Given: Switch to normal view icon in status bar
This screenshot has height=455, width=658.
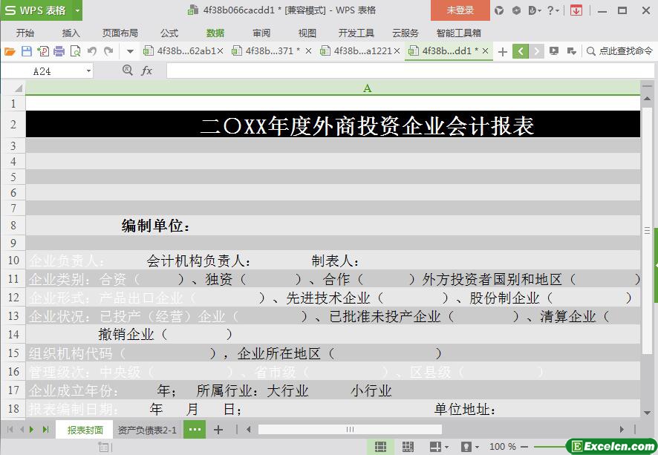Looking at the screenshot, I should point(381,447).
